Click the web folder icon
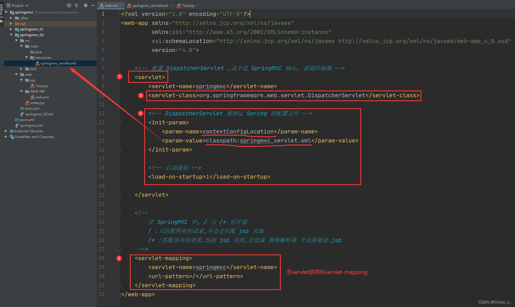Image resolution: width=515 pixels, height=307 pixels. click(x=22, y=74)
